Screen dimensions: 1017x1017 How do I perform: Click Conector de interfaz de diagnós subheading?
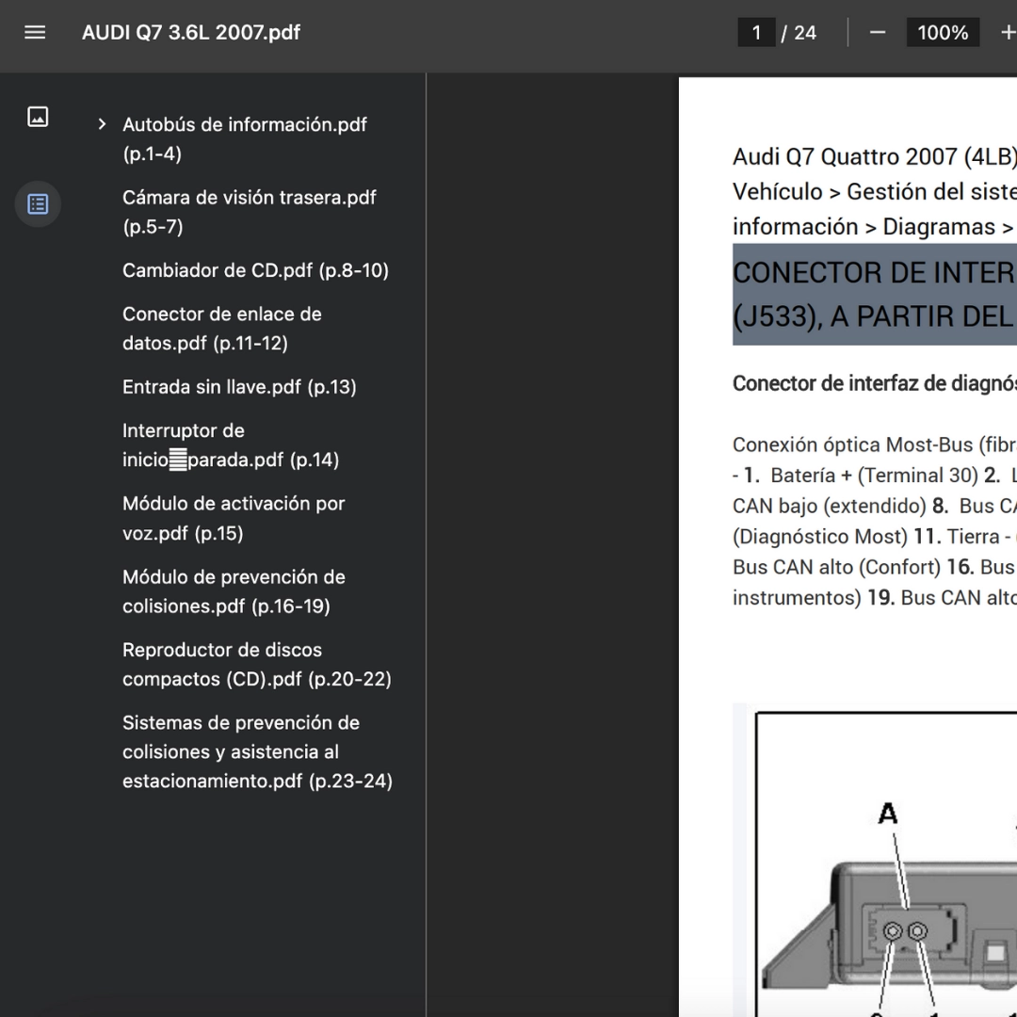pyautogui.click(x=874, y=383)
